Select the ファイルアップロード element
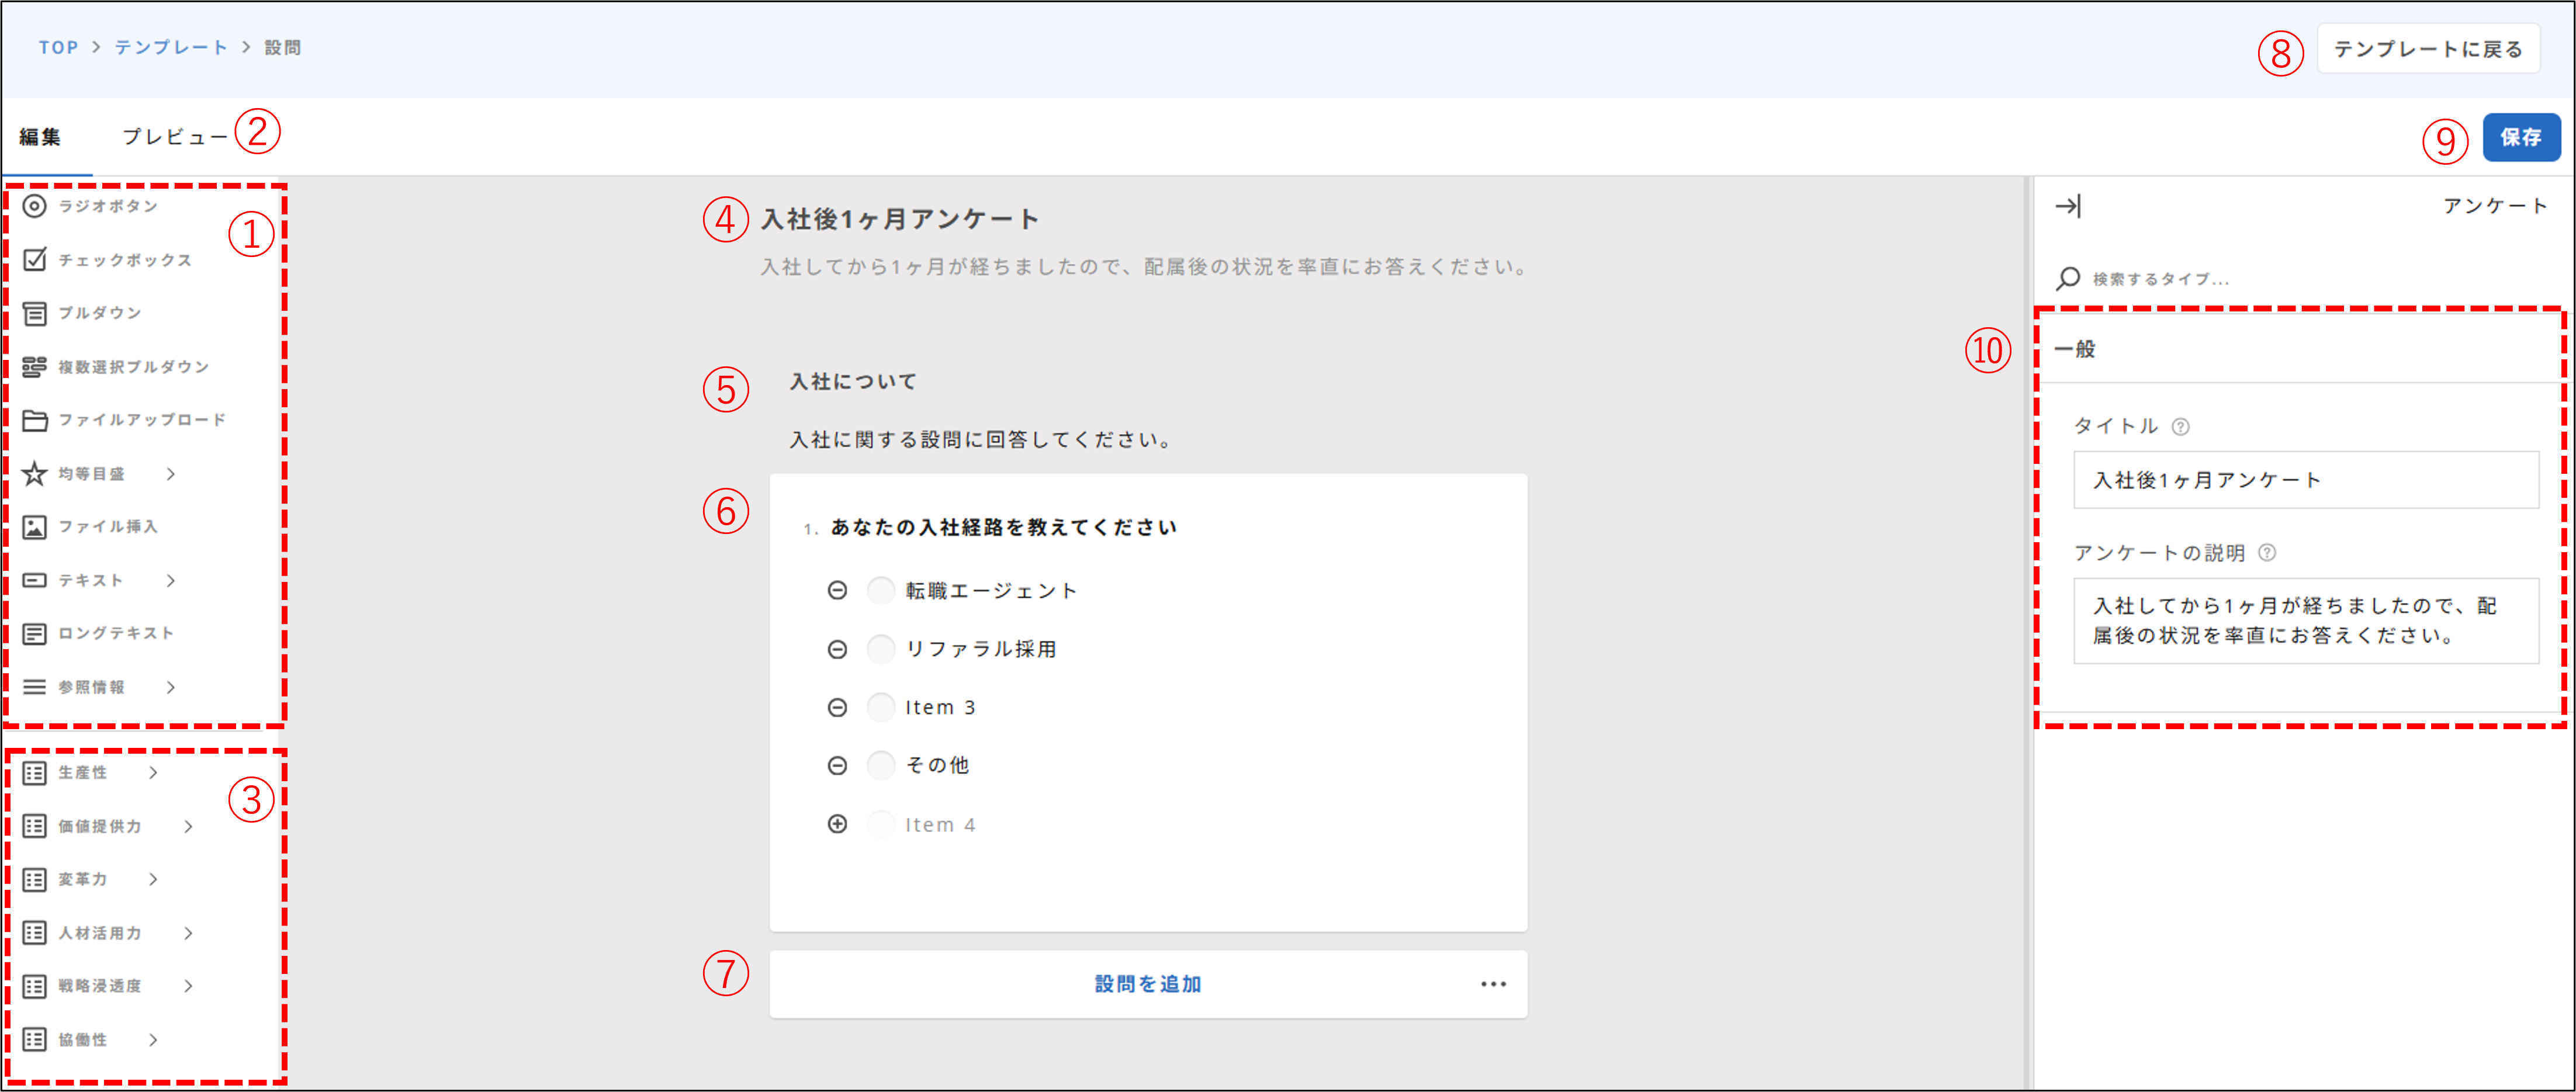This screenshot has width=2576, height=1092. 140,419
